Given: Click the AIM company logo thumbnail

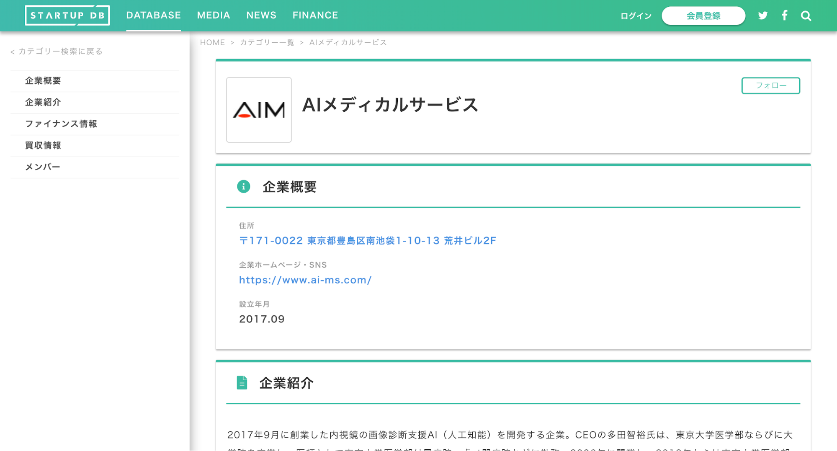Looking at the screenshot, I should (259, 110).
